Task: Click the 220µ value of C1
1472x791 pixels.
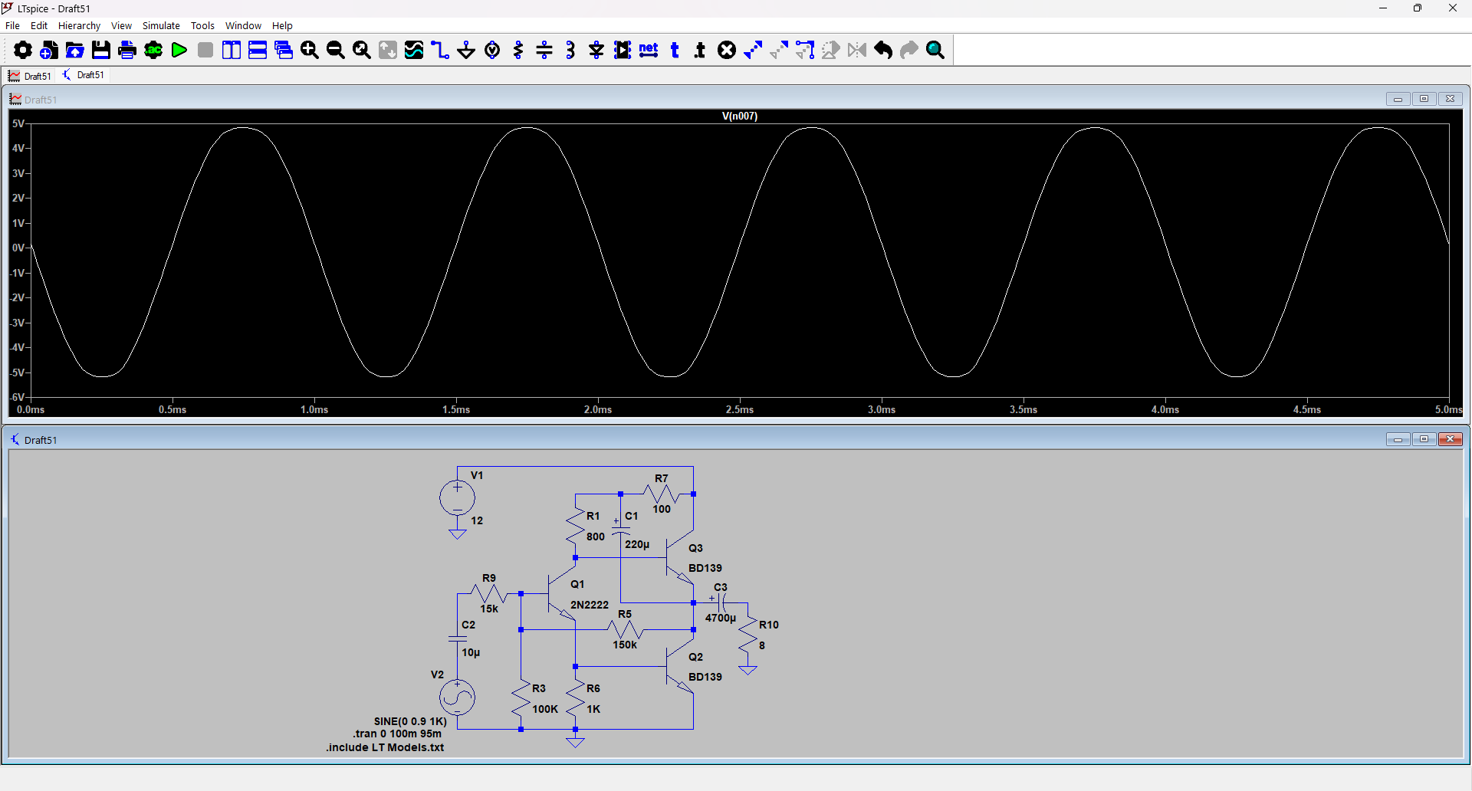Action: pos(637,544)
